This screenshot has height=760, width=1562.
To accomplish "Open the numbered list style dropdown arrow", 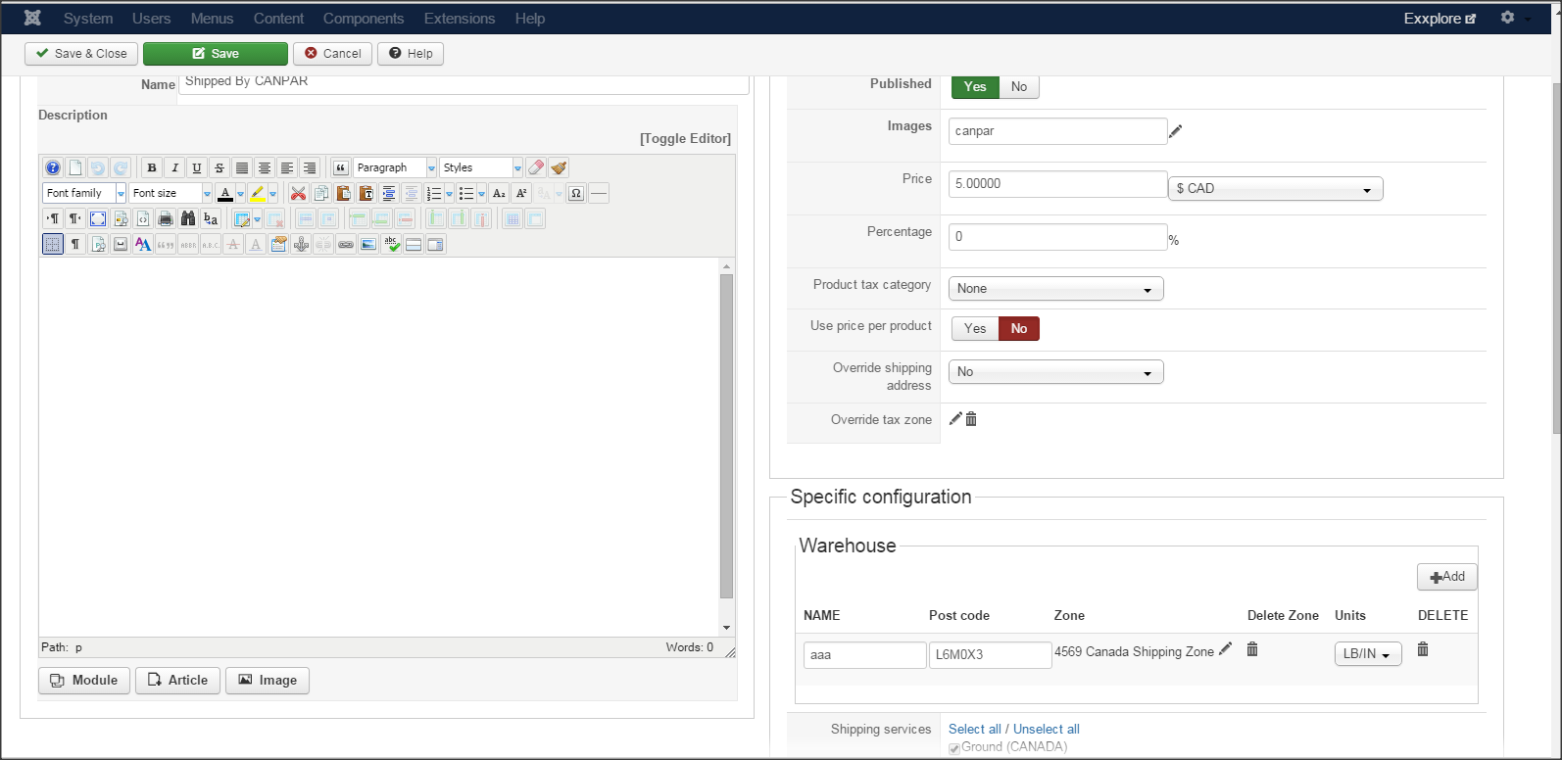I will (449, 193).
